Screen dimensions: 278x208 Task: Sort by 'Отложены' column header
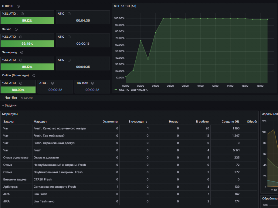click(x=110, y=122)
